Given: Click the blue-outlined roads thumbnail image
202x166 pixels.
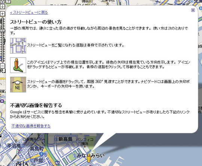Looking at the screenshot, I should click(x=18, y=46).
